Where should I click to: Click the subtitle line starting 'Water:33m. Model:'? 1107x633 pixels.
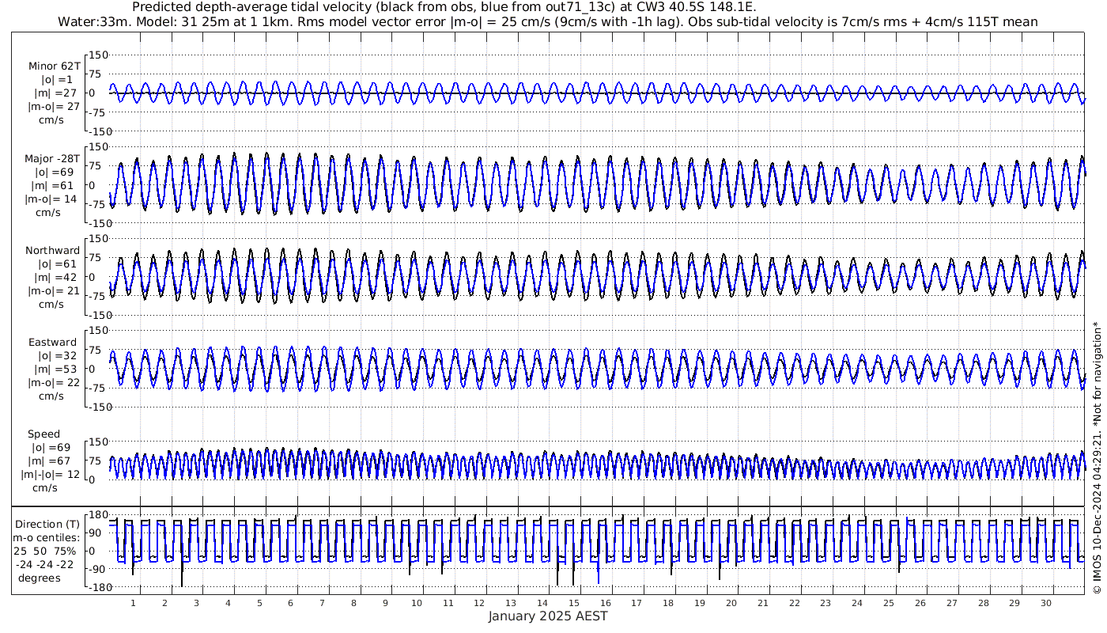(x=548, y=22)
